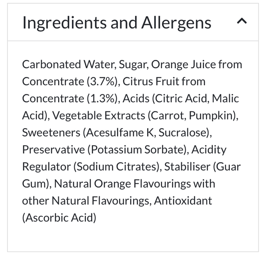
Task: Click the "(1.3%)" percentage text
Action: pos(103,99)
